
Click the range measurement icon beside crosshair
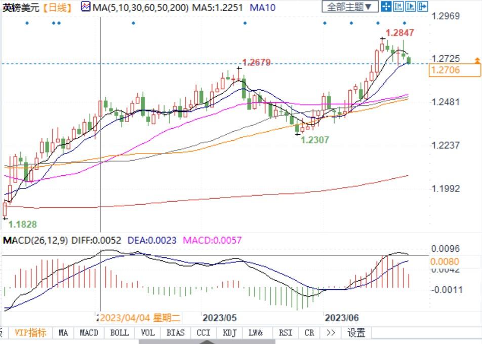point(398,7)
